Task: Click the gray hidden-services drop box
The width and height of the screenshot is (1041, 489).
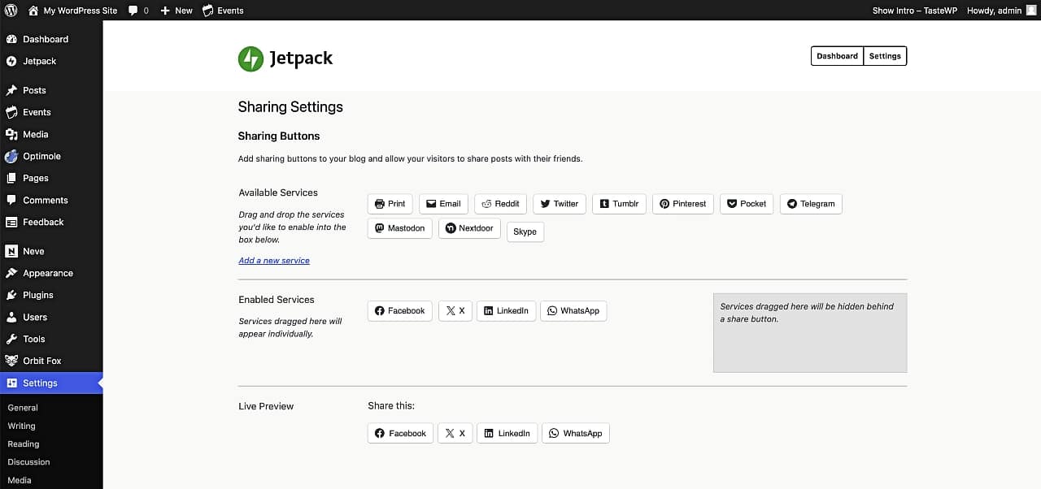Action: pos(810,333)
